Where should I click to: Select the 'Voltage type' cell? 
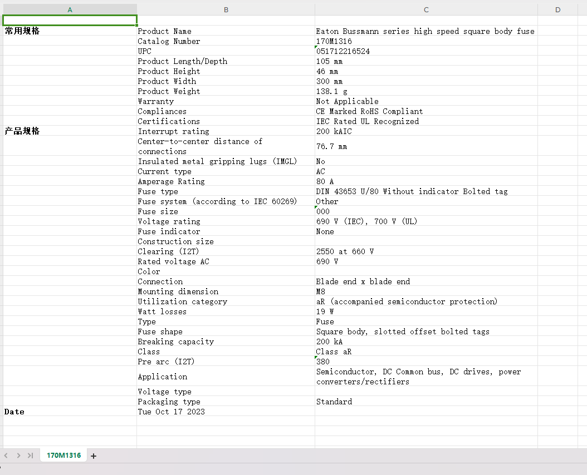226,392
